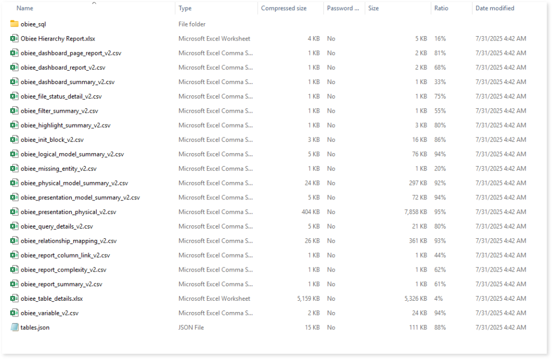Click the Password column header
Viewport: 552px width, 359px height.
(343, 8)
